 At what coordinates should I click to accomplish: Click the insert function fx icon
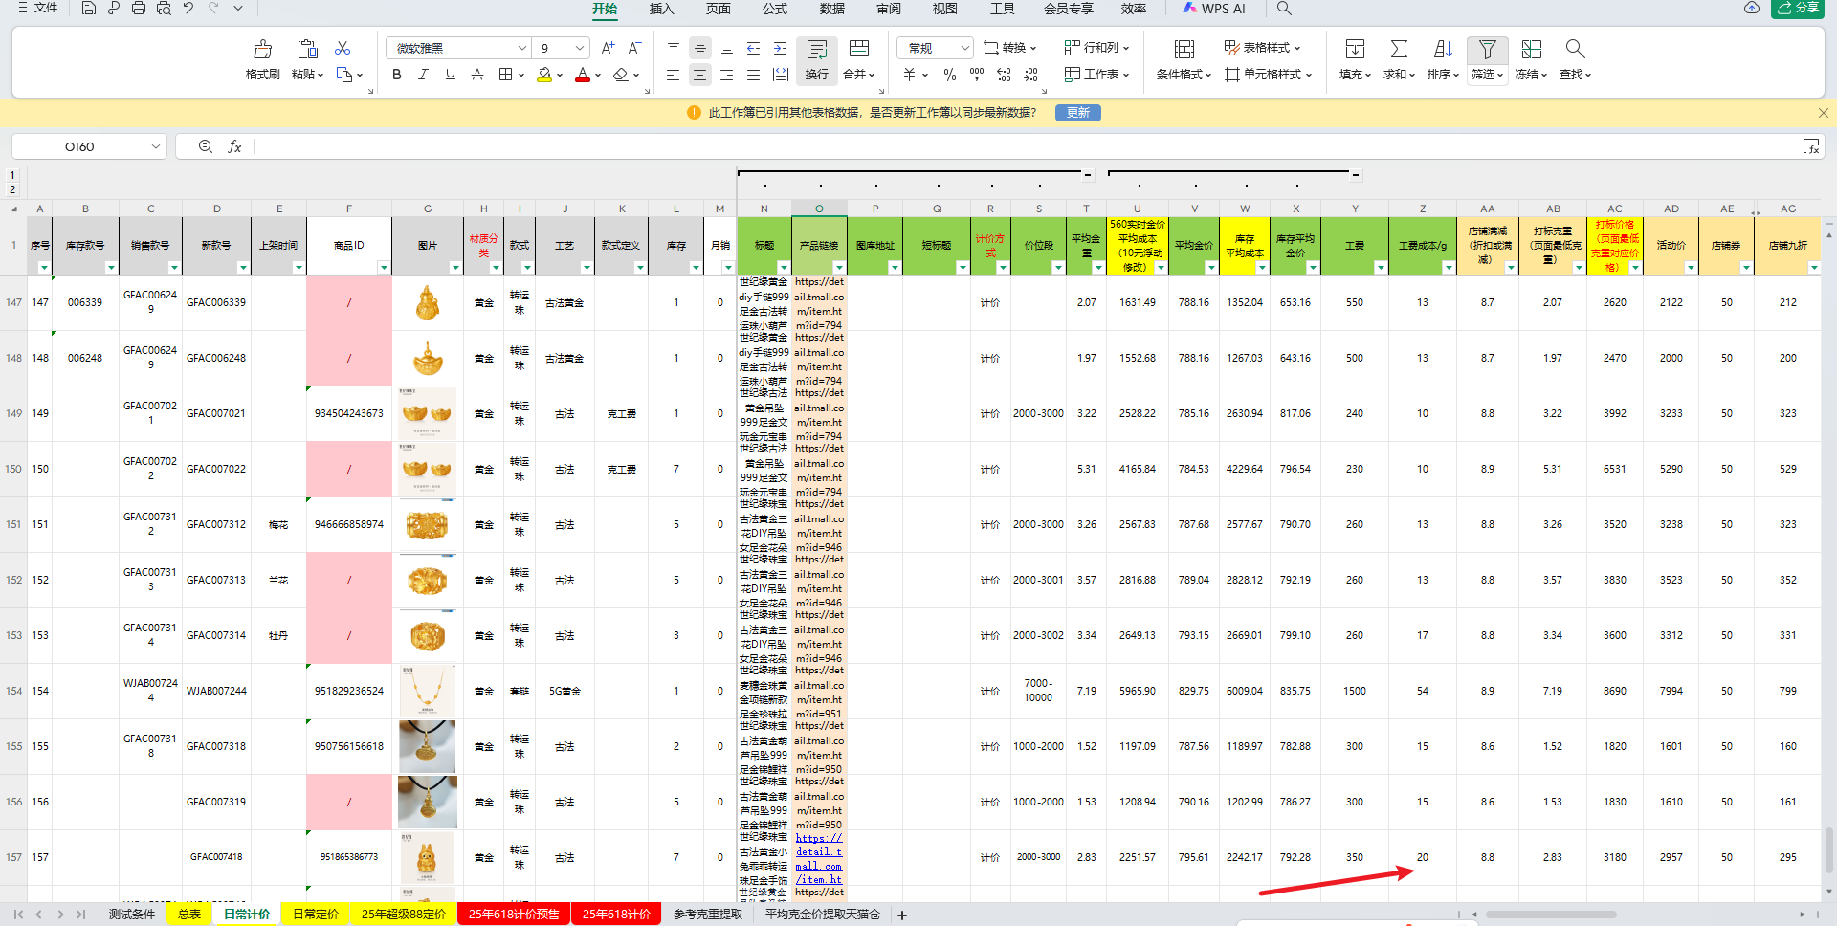point(234,146)
